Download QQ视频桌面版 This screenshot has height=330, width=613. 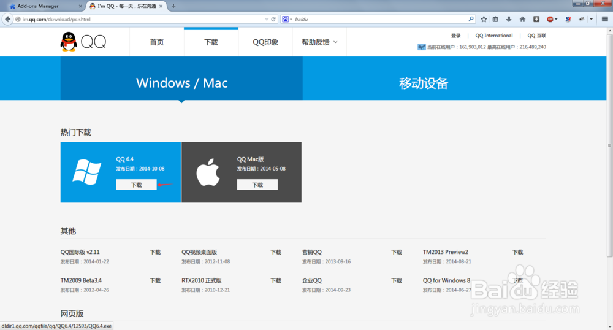click(x=276, y=252)
